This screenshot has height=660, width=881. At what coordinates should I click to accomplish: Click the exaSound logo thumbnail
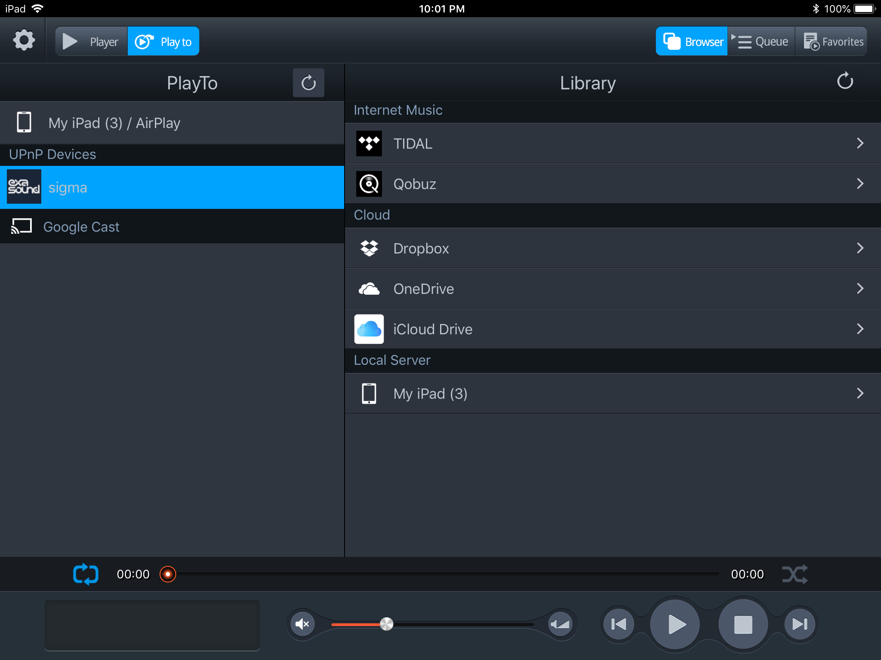(x=24, y=187)
